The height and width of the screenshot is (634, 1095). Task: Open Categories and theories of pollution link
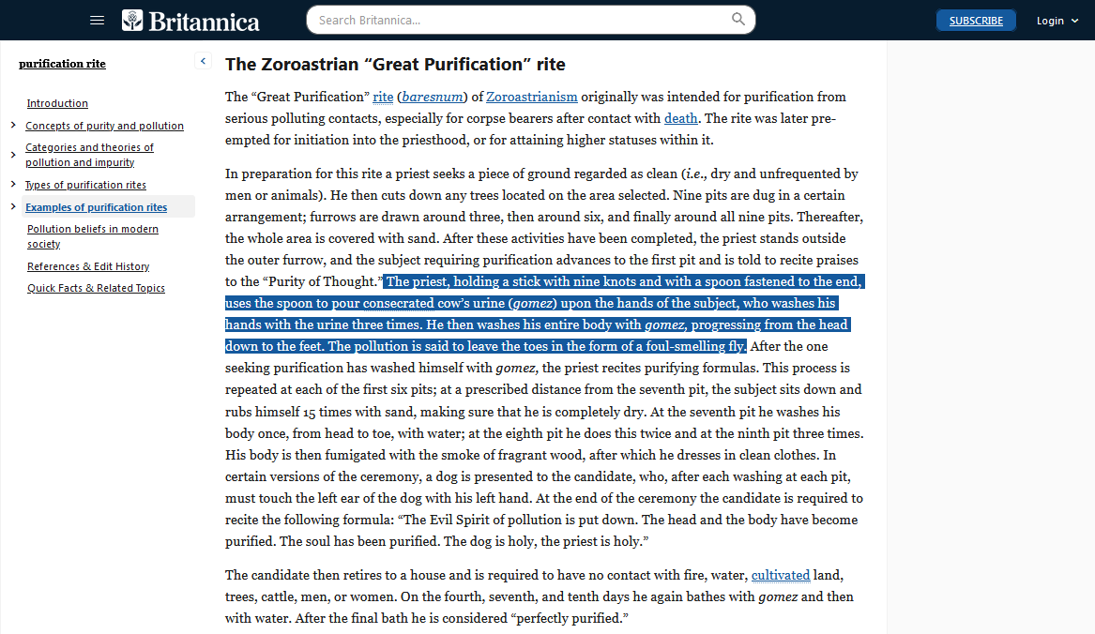[x=89, y=155]
